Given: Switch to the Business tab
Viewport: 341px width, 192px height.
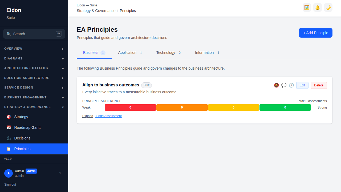Looking at the screenshot, I should coord(94,53).
